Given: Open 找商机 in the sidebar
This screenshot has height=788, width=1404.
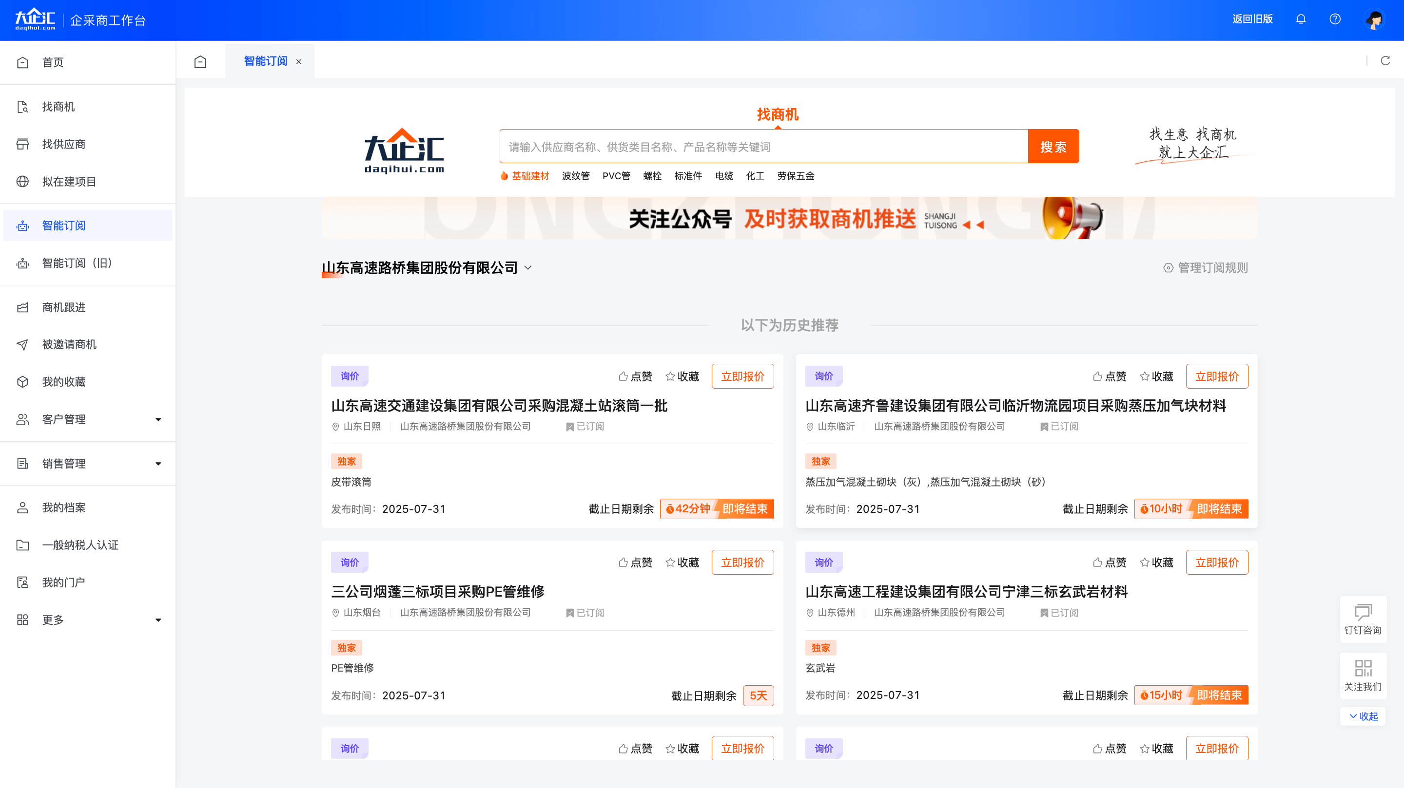Looking at the screenshot, I should [x=88, y=107].
